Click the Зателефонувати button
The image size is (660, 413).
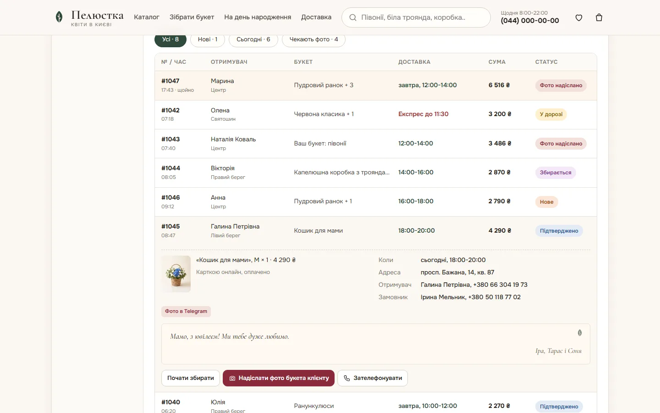pos(373,378)
